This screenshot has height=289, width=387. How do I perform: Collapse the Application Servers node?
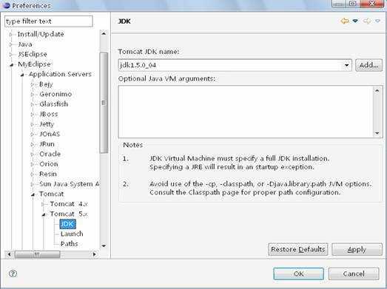click(22, 75)
